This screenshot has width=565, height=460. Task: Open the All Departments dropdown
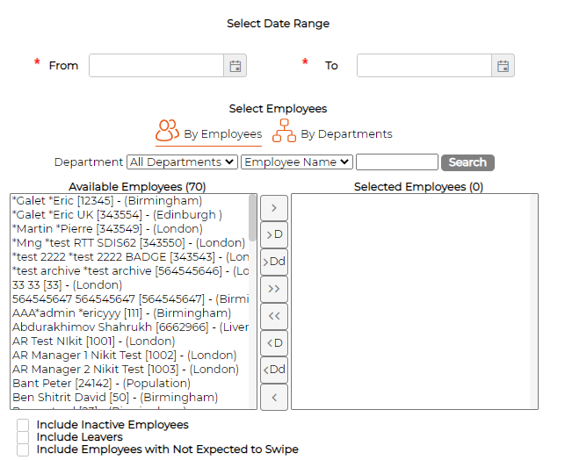tap(182, 162)
